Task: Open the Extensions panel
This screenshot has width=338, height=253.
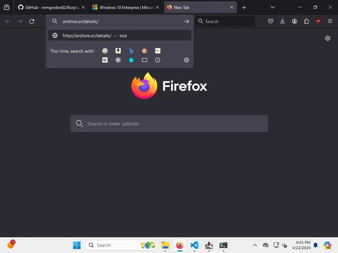Action: point(306,21)
